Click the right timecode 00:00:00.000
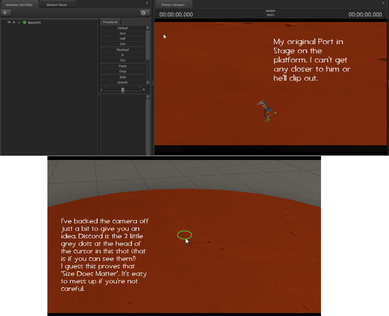This screenshot has width=389, height=316. [365, 14]
